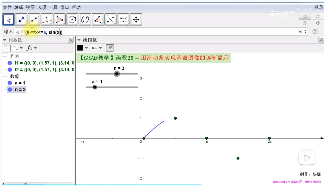Toggle visibility of number n = 3
324x187 pixels.
(x=10, y=89)
